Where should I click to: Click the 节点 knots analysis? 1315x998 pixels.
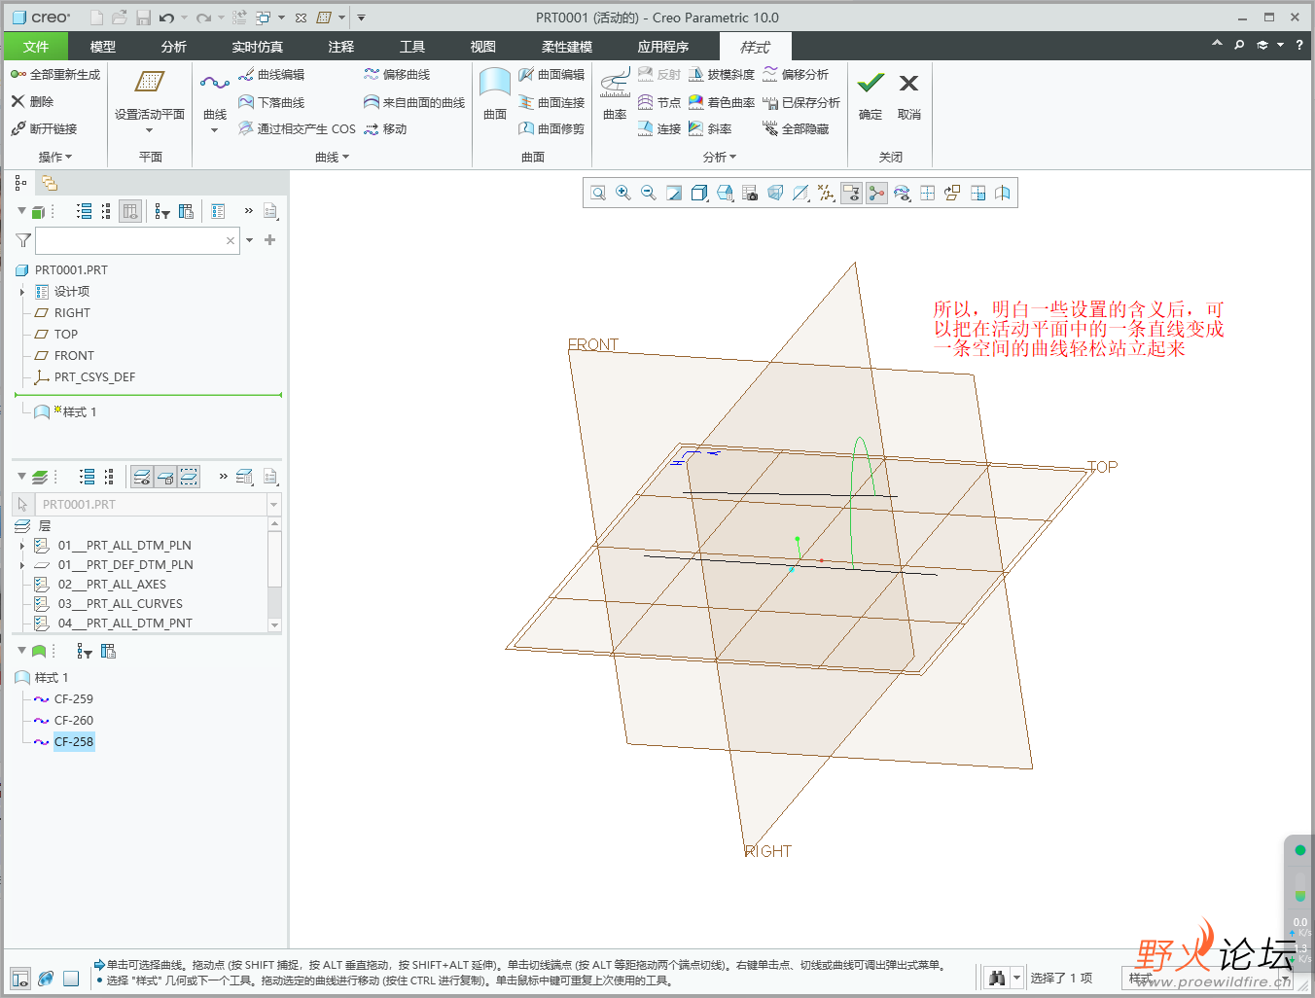(x=658, y=102)
